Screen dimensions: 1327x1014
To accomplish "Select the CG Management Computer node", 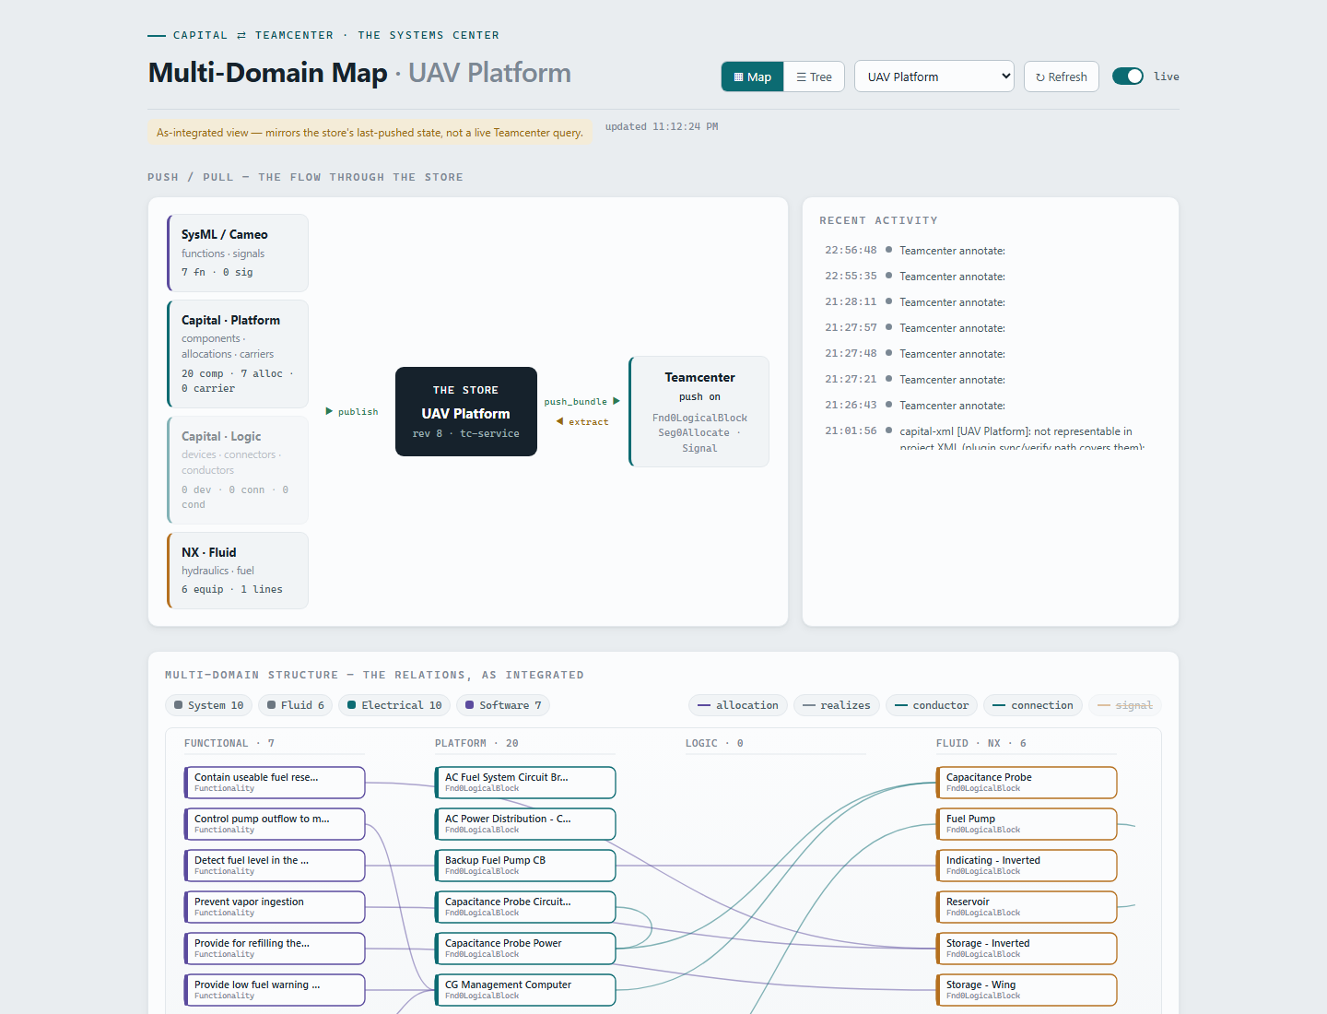I will [x=525, y=990].
